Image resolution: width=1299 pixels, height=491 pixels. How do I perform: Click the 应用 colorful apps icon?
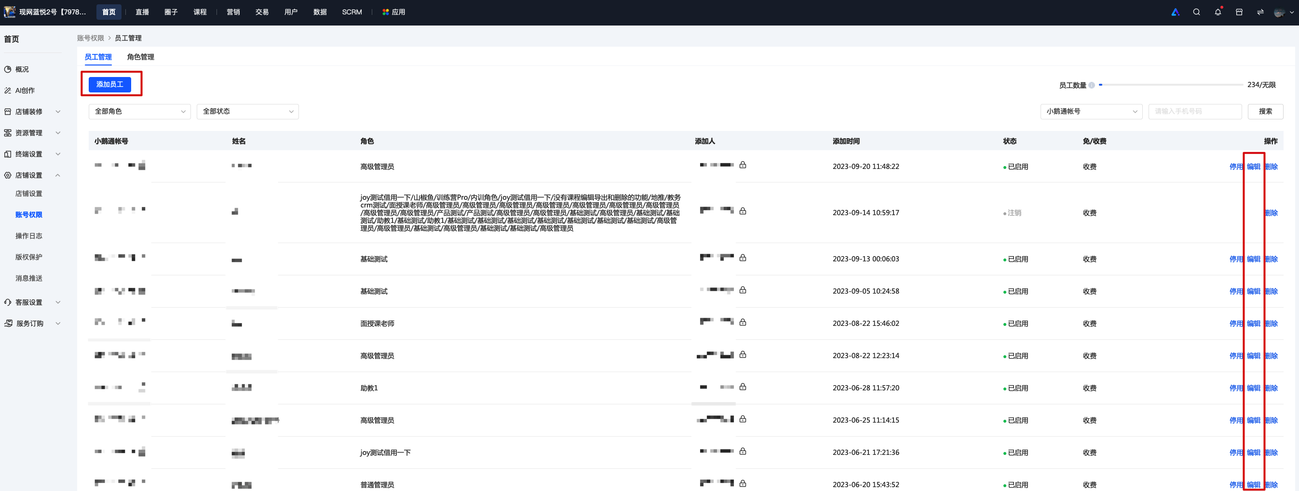pos(385,12)
